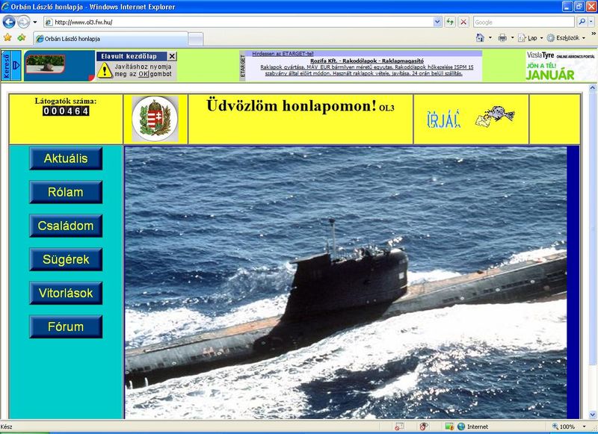
Task: Open the Favorites Center star icon
Action: [7, 37]
